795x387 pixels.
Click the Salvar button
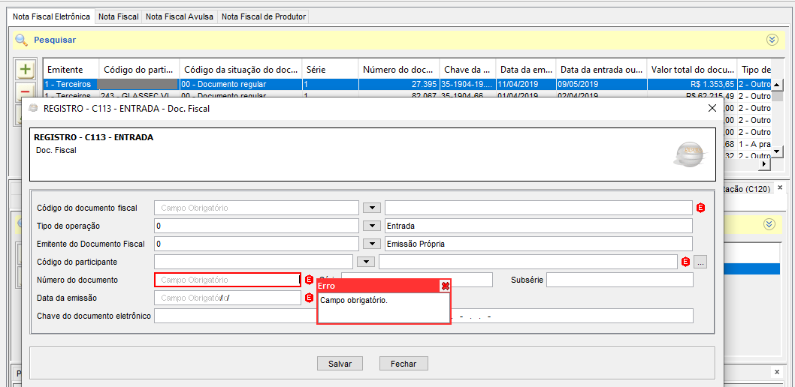(340, 364)
